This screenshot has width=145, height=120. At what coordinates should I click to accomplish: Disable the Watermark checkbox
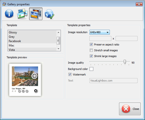(x=70, y=74)
